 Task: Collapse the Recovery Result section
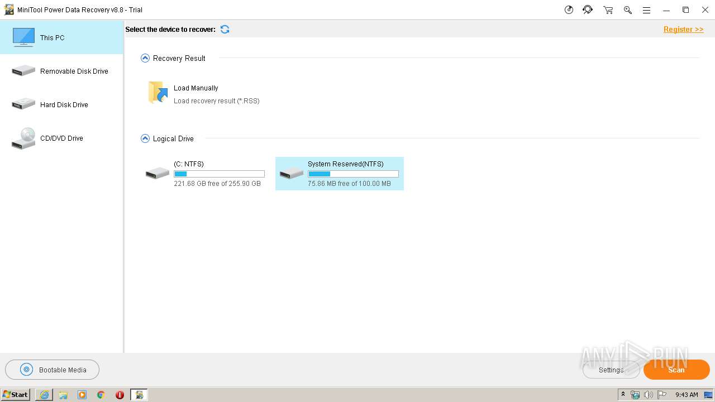[145, 58]
